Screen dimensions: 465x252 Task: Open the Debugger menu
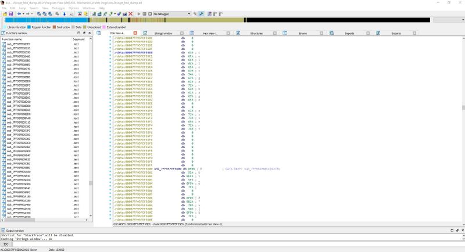click(x=58, y=8)
